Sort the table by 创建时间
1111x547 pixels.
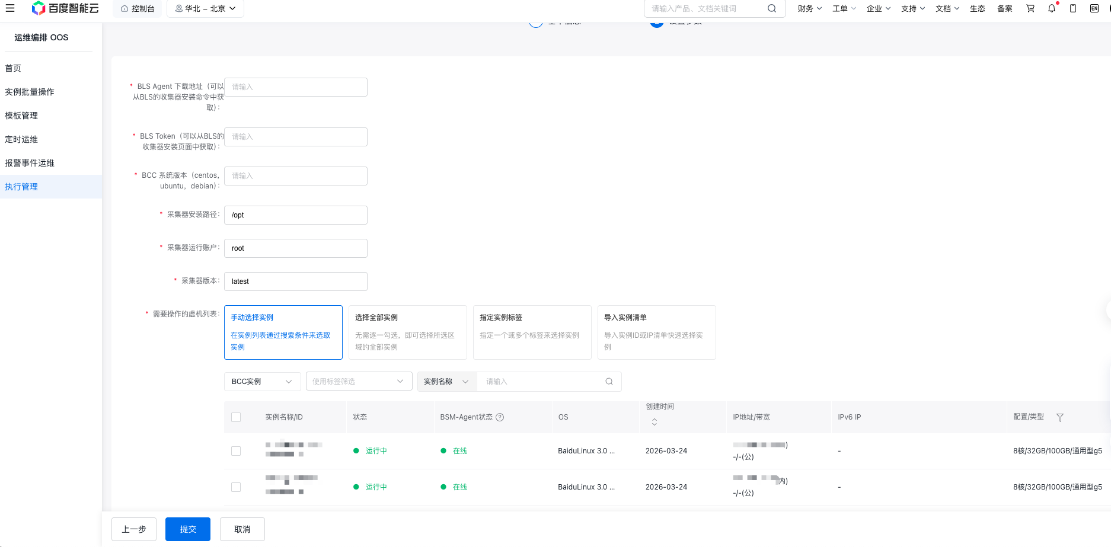(655, 421)
